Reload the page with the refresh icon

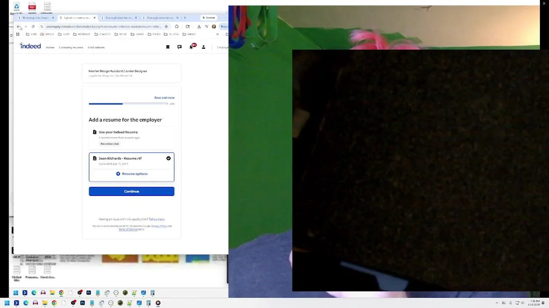33,27
